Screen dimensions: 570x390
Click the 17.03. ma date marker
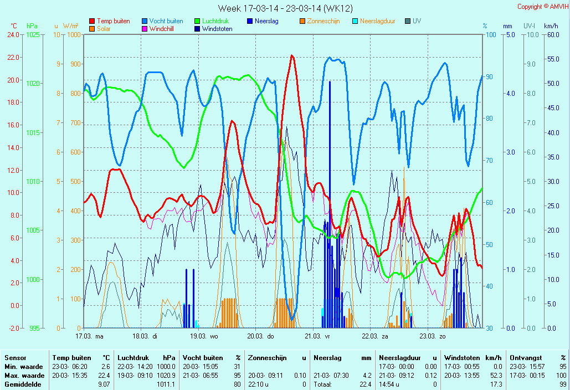[x=89, y=336]
